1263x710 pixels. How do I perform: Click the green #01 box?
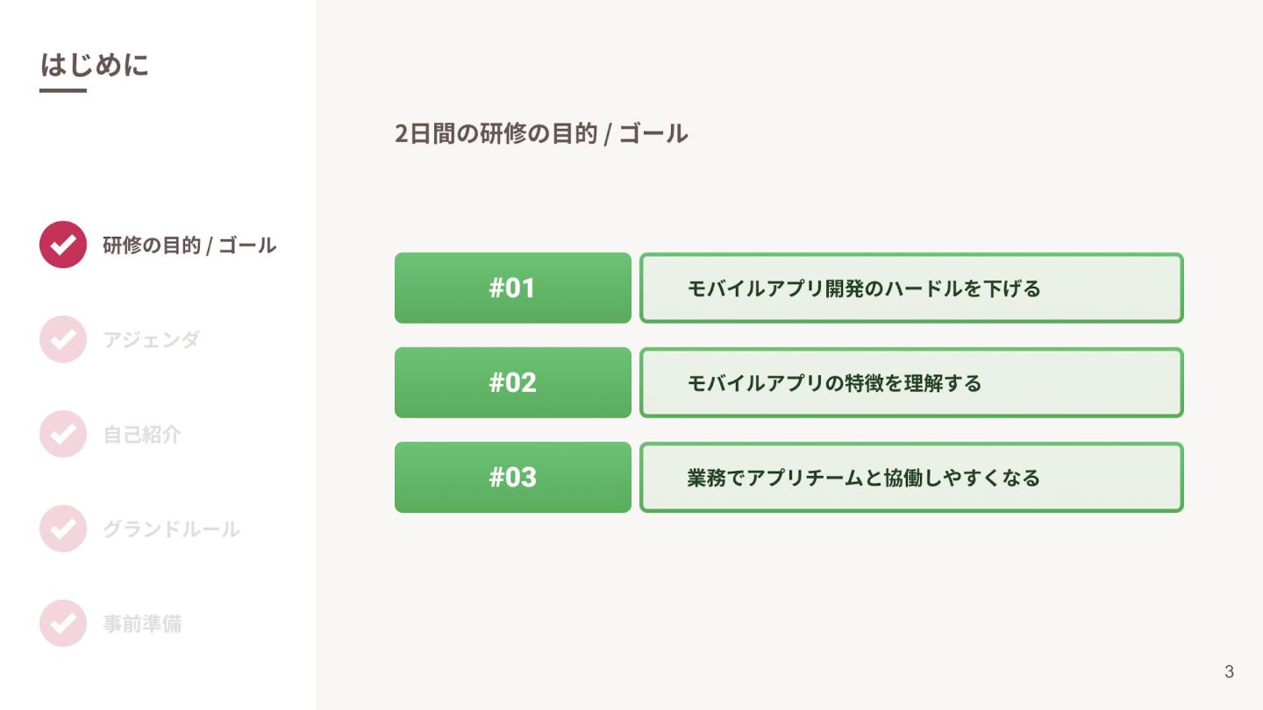coord(513,288)
